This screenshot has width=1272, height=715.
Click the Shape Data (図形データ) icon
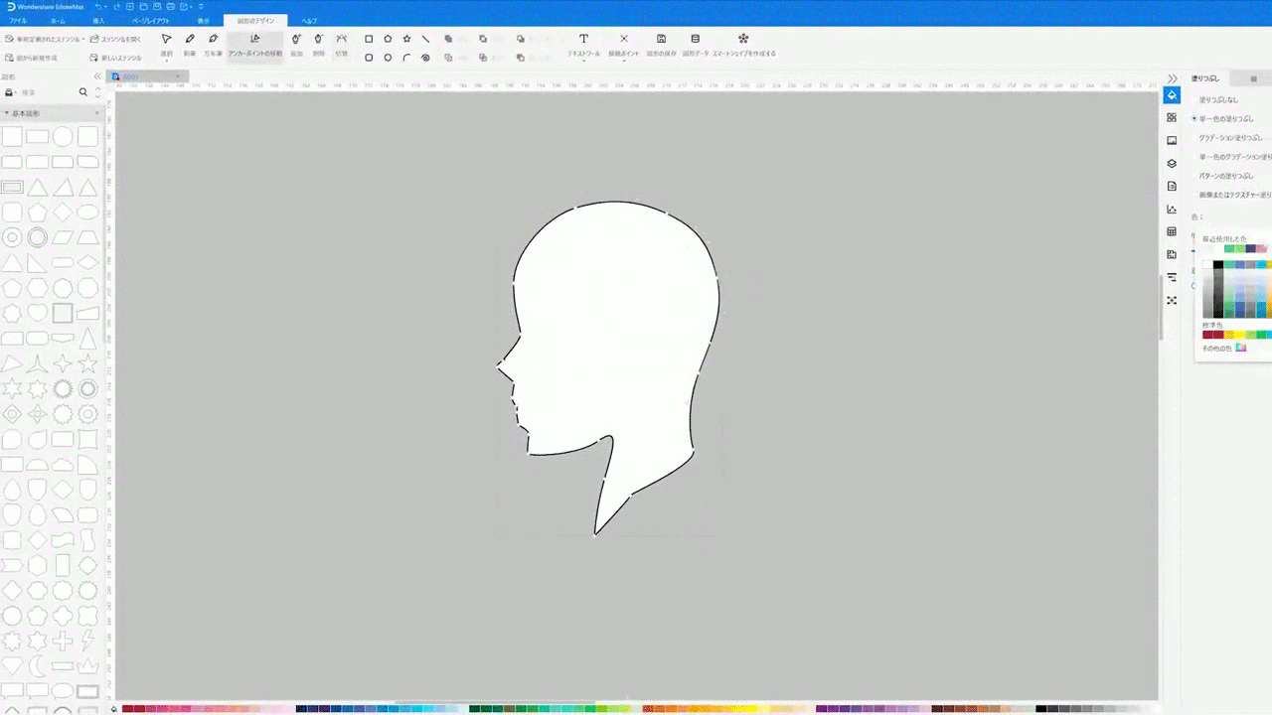[695, 44]
